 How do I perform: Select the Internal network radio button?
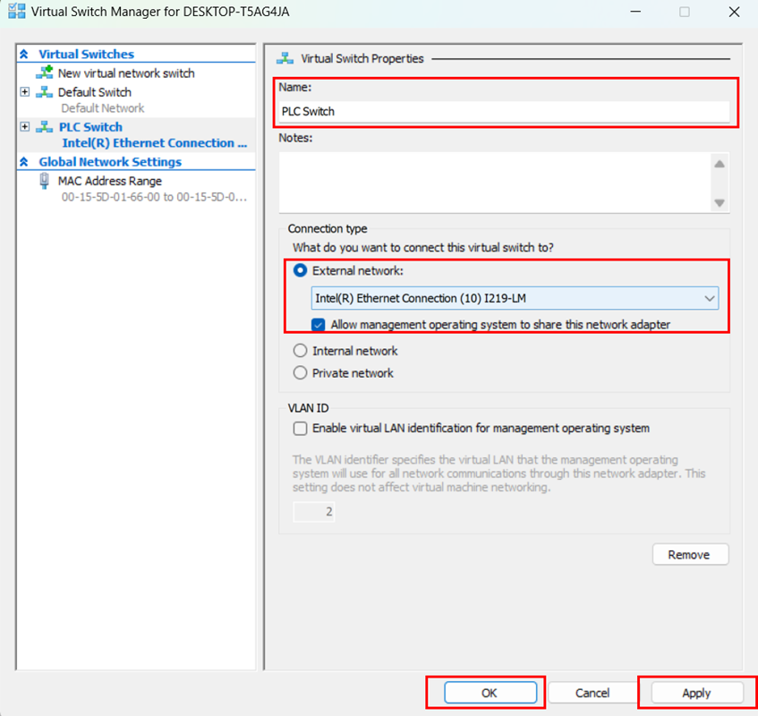pyautogui.click(x=300, y=351)
